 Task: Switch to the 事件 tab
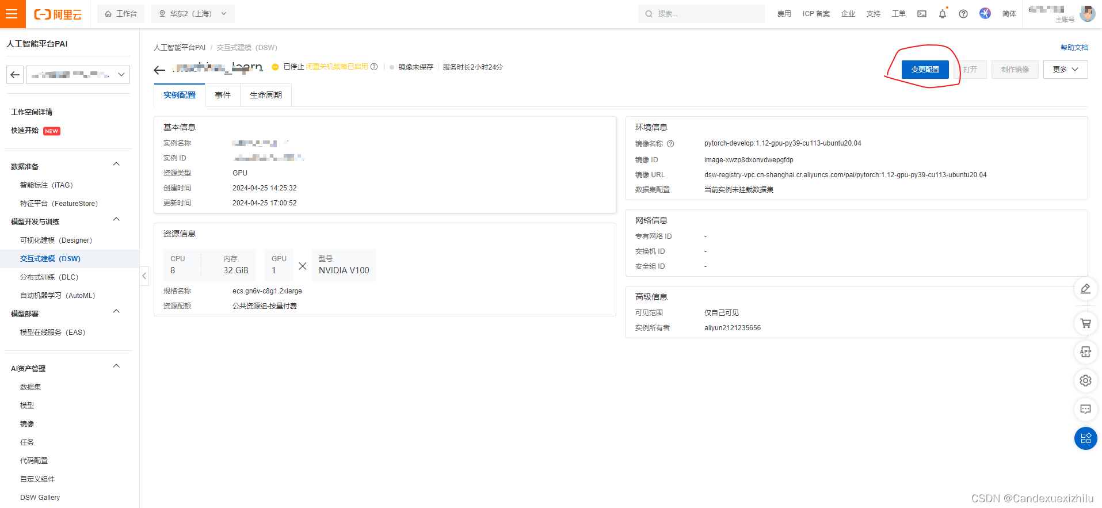[223, 96]
